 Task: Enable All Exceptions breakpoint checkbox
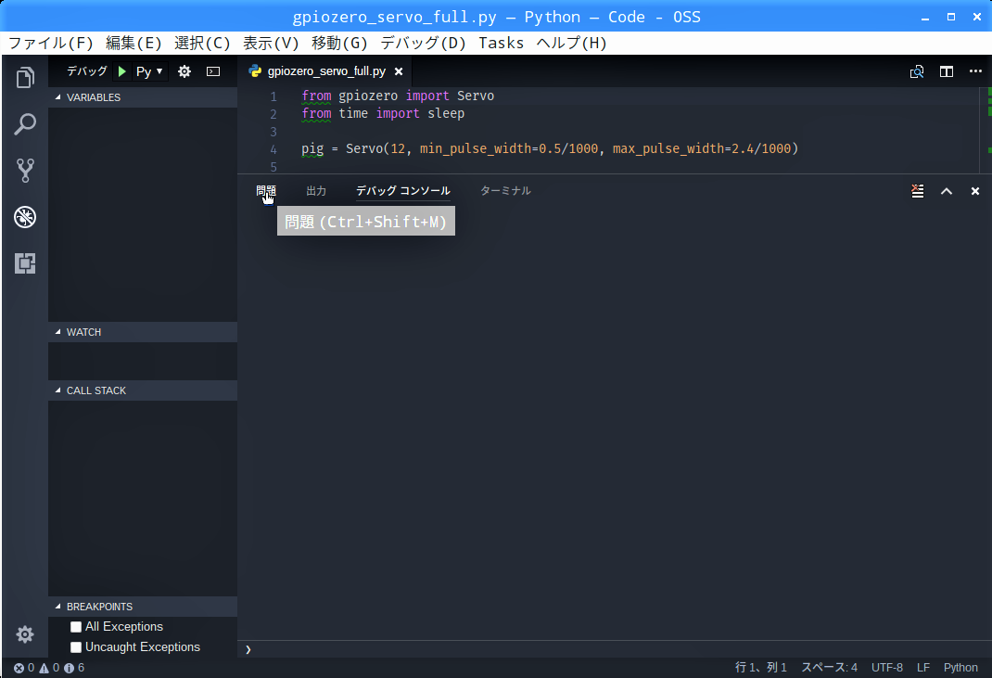(x=76, y=627)
